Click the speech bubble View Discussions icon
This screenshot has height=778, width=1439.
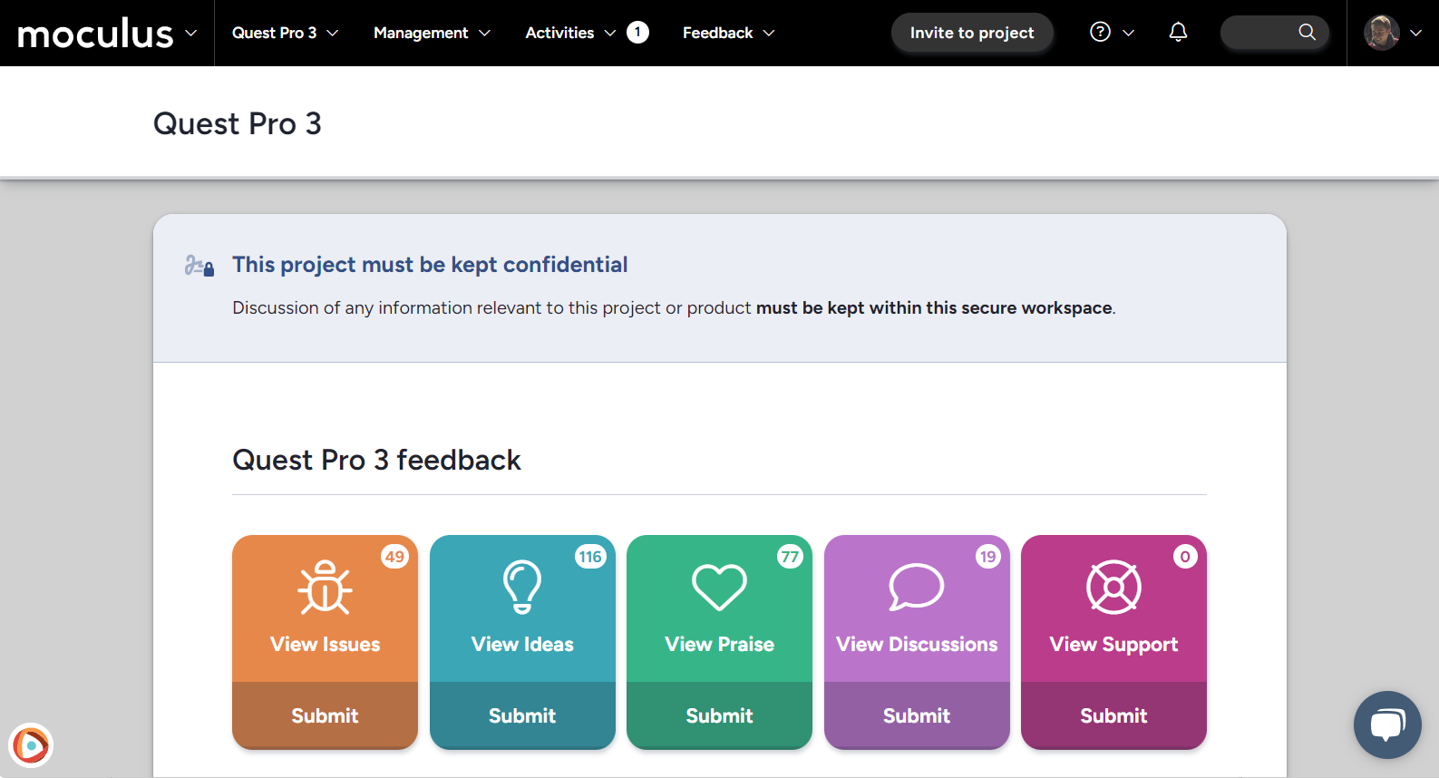point(916,588)
